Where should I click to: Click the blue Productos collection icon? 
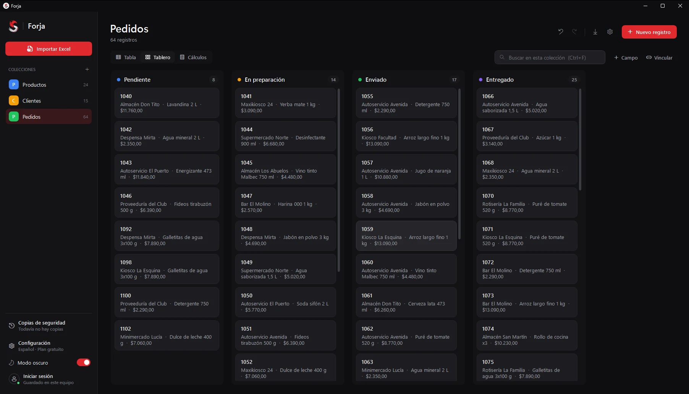14,85
